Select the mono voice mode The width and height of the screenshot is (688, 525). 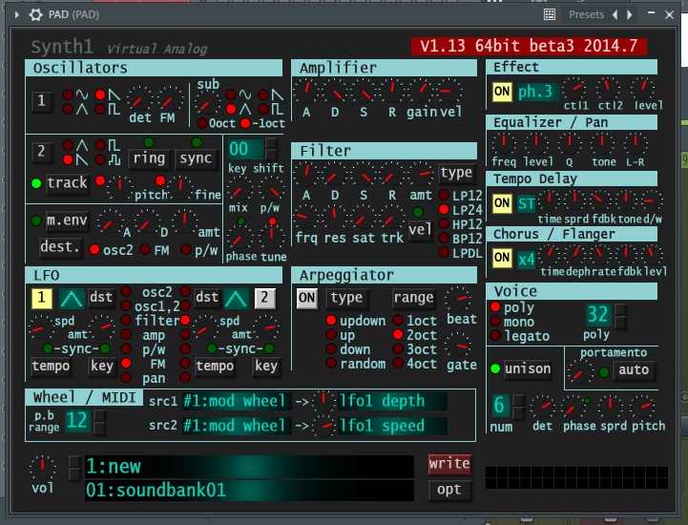(x=496, y=322)
